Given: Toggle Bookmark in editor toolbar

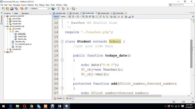Looking at the screenshot, I should [x=107, y=17].
